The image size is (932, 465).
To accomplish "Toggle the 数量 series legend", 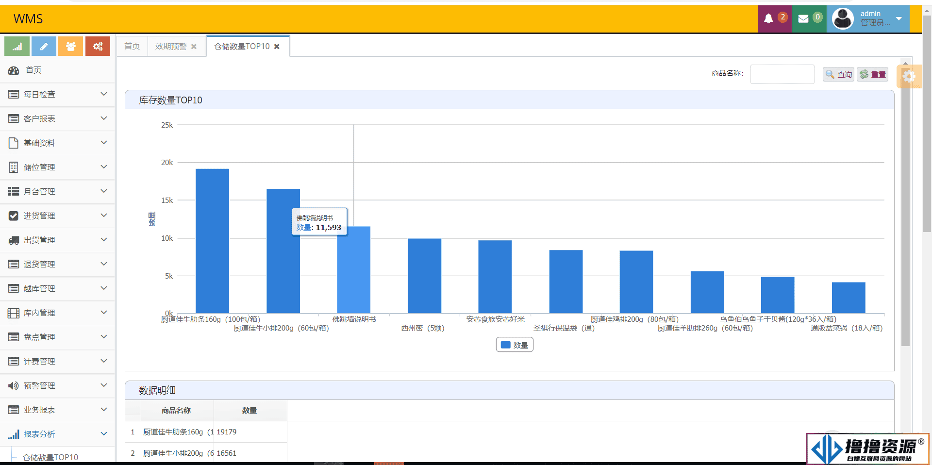I will [515, 345].
